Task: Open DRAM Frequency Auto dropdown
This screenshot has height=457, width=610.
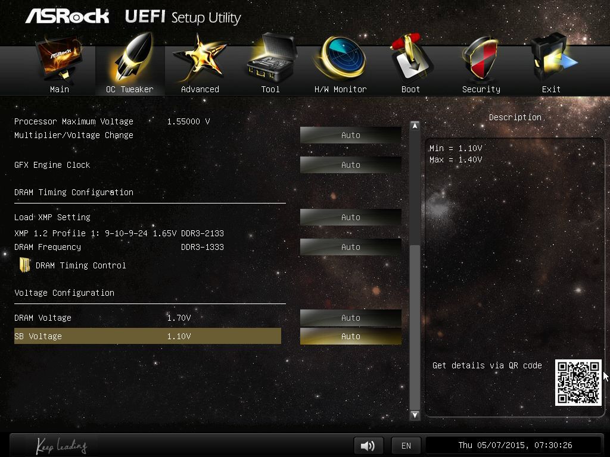Action: pos(350,247)
